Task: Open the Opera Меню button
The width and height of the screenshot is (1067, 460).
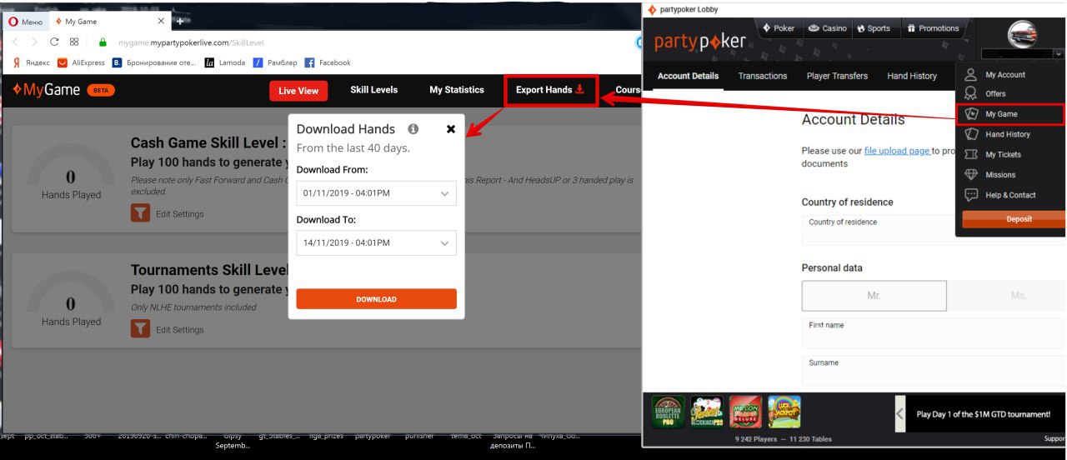Action: tap(26, 22)
